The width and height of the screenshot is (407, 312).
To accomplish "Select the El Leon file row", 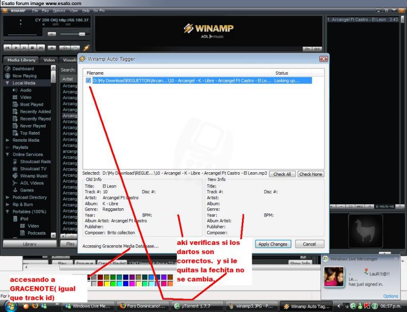I will 198,81.
